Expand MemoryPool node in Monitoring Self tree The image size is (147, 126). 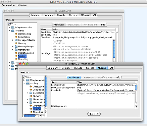pos(28,103)
